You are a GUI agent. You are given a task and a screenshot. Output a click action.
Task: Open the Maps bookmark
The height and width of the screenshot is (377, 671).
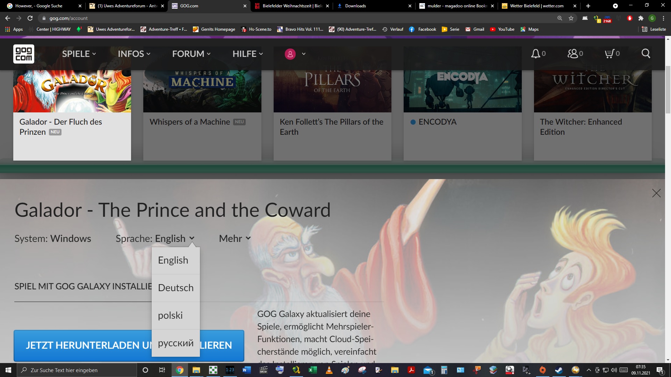click(x=529, y=29)
